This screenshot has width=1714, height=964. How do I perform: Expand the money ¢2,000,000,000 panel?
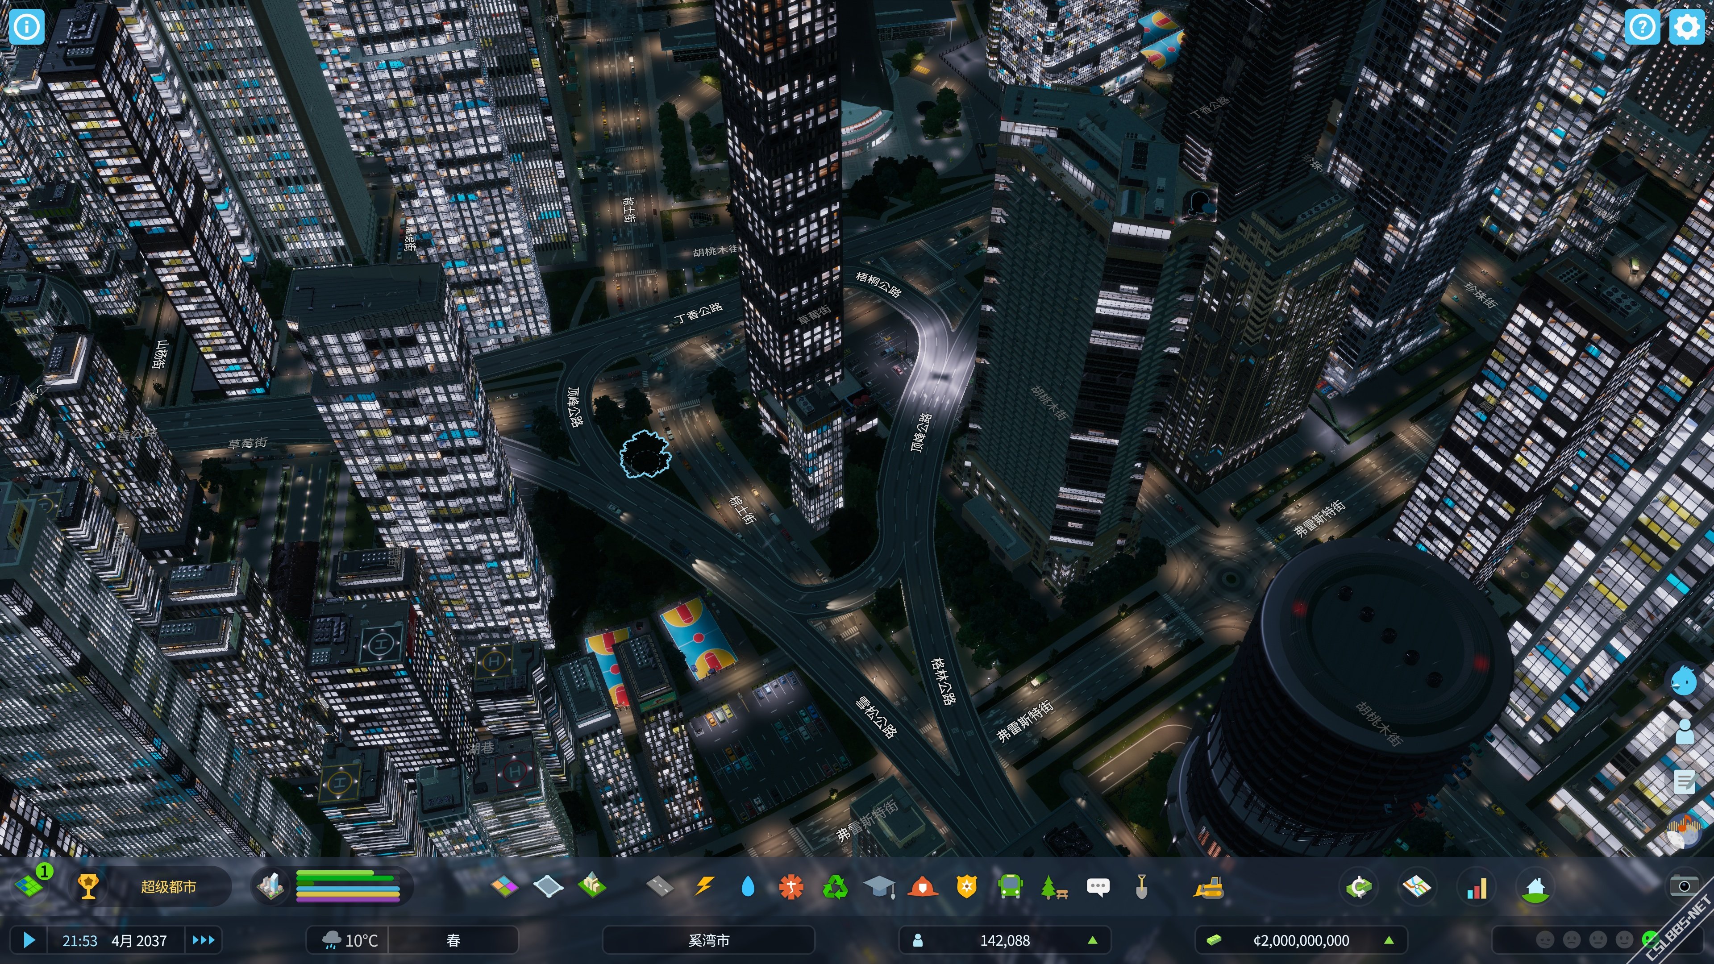click(1301, 940)
